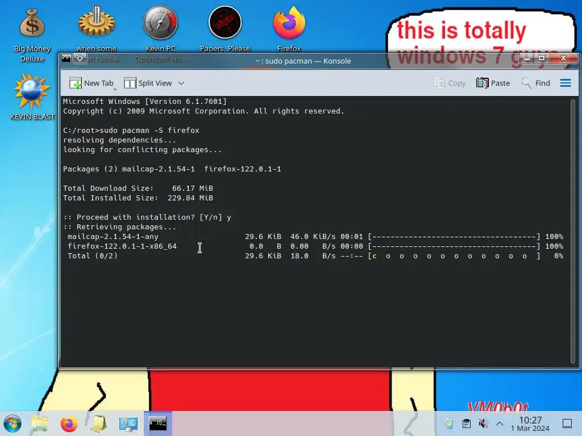Image resolution: width=582 pixels, height=436 pixels.
Task: Click the firefox package 100% progress bar
Action: pos(454,246)
